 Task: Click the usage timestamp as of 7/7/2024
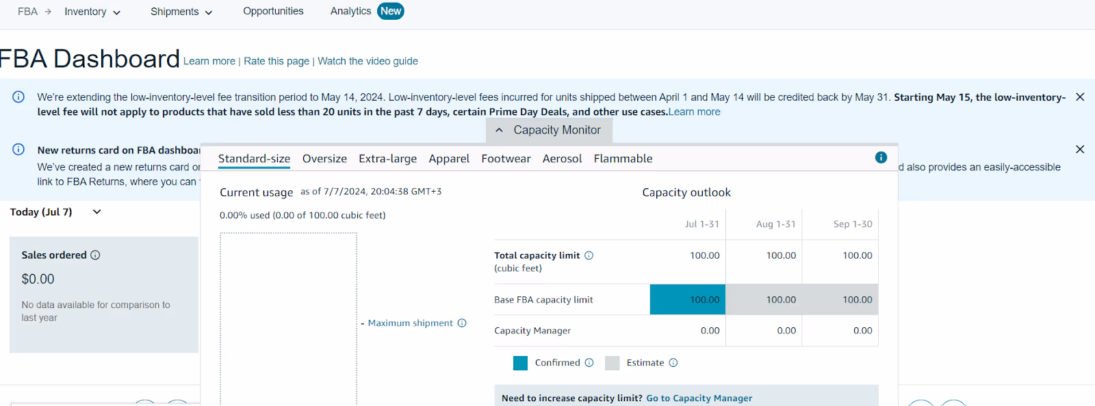coord(371,192)
